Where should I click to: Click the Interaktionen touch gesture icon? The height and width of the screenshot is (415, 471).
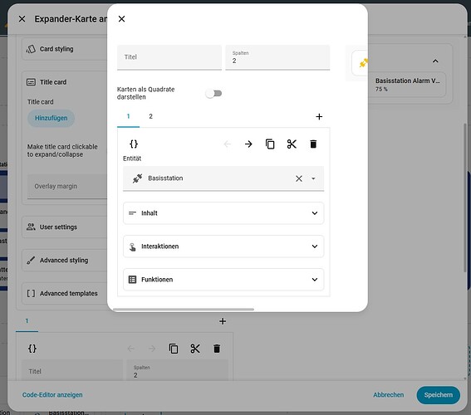tap(132, 247)
